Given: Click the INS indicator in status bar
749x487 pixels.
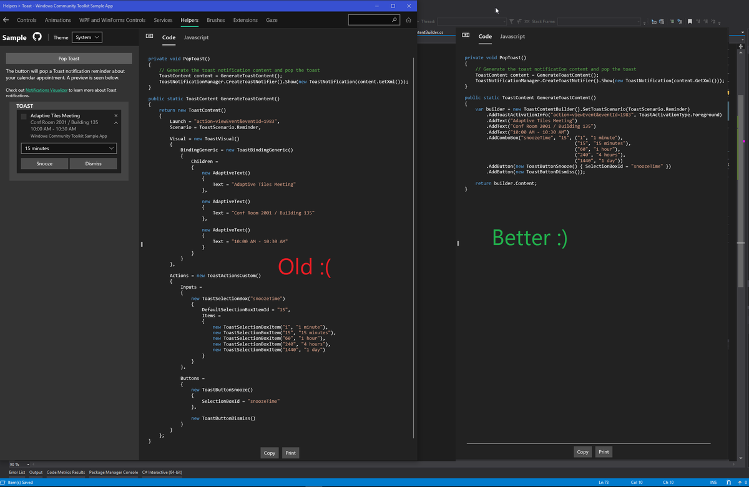Looking at the screenshot, I should point(713,482).
